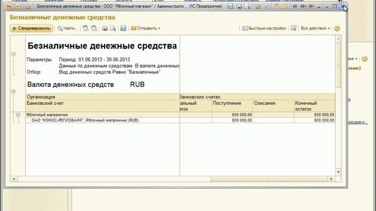This screenshot has height=211, width=376.
Task: Click the M- memory subtract button
Action: pyautogui.click(x=311, y=6)
